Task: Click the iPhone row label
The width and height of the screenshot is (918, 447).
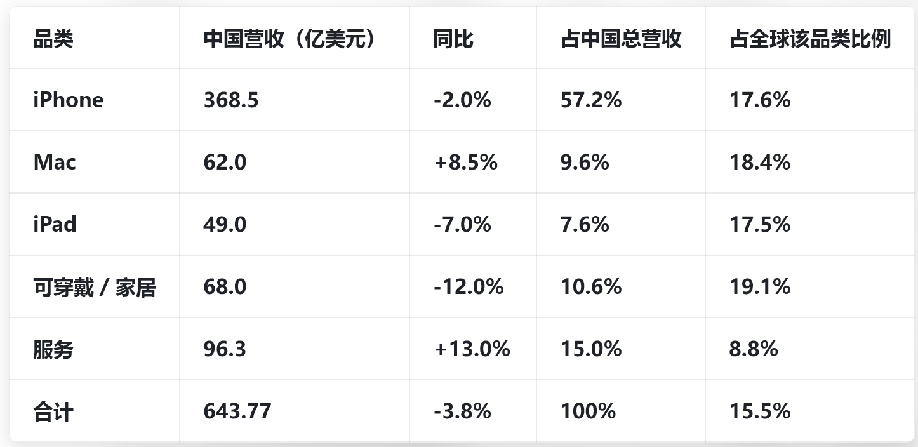Action: [x=68, y=100]
